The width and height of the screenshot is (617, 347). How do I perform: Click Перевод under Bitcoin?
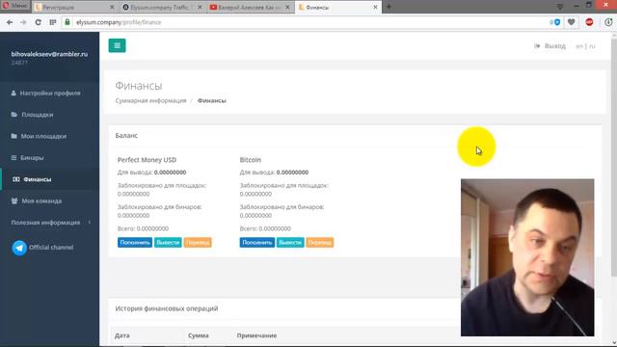click(320, 242)
